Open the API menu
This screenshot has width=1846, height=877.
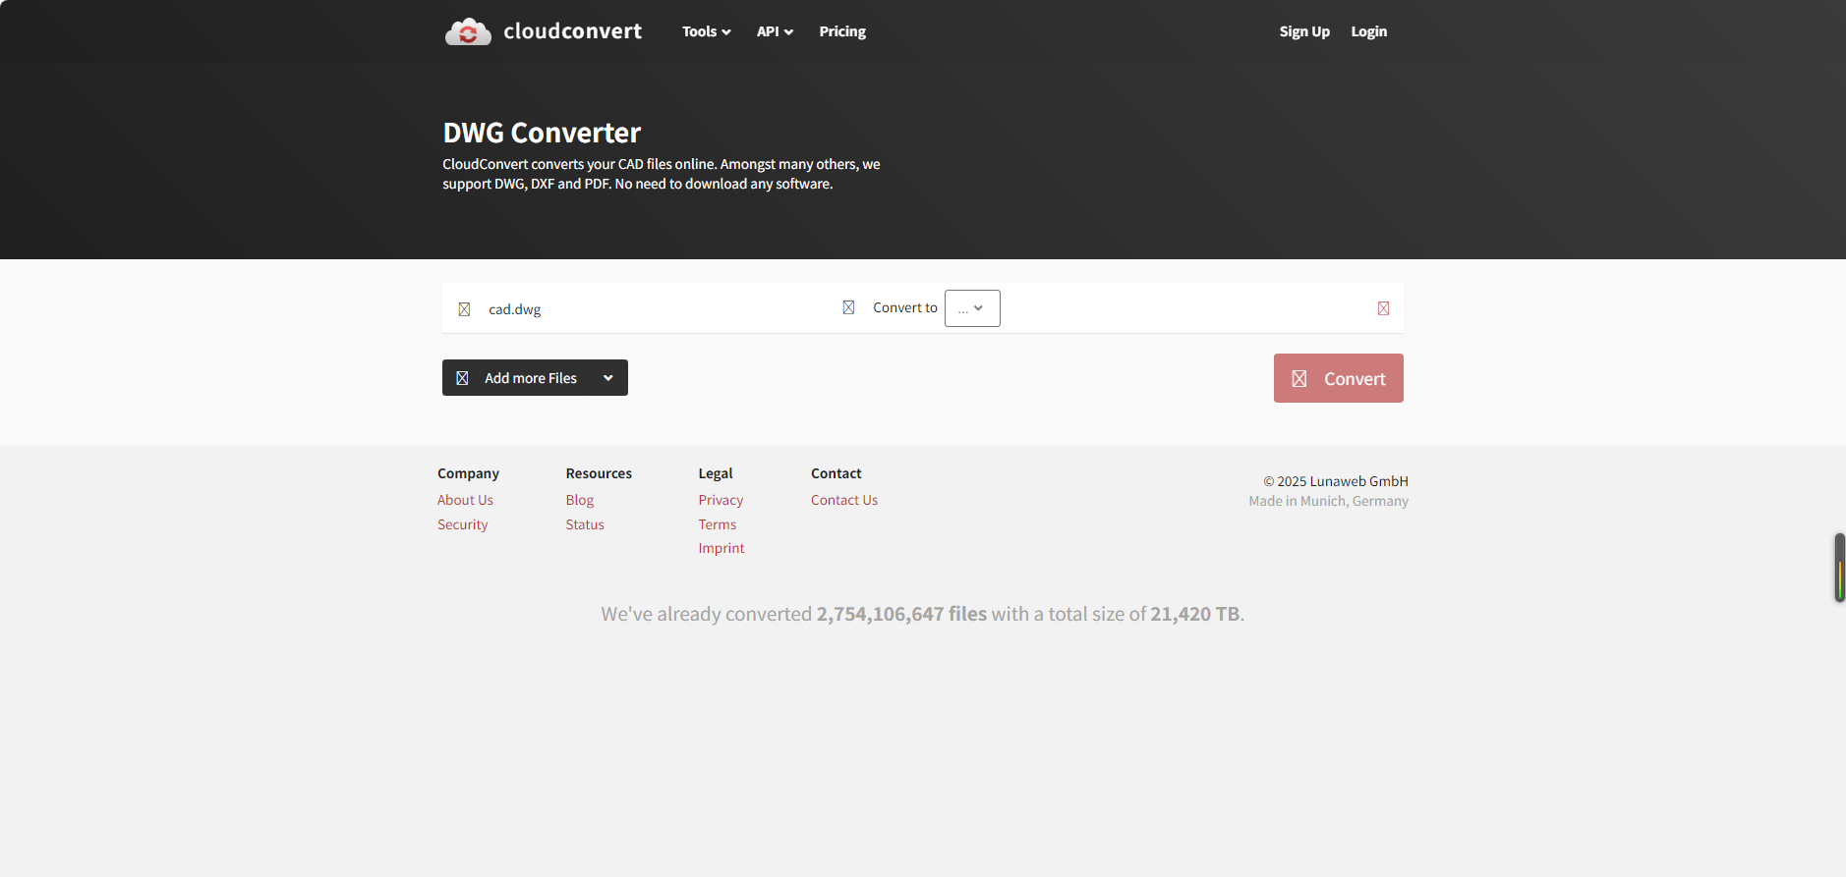tap(774, 31)
